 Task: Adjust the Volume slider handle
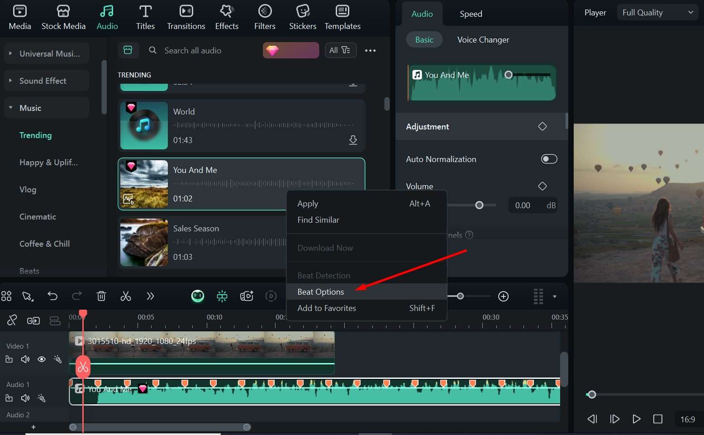pos(479,205)
